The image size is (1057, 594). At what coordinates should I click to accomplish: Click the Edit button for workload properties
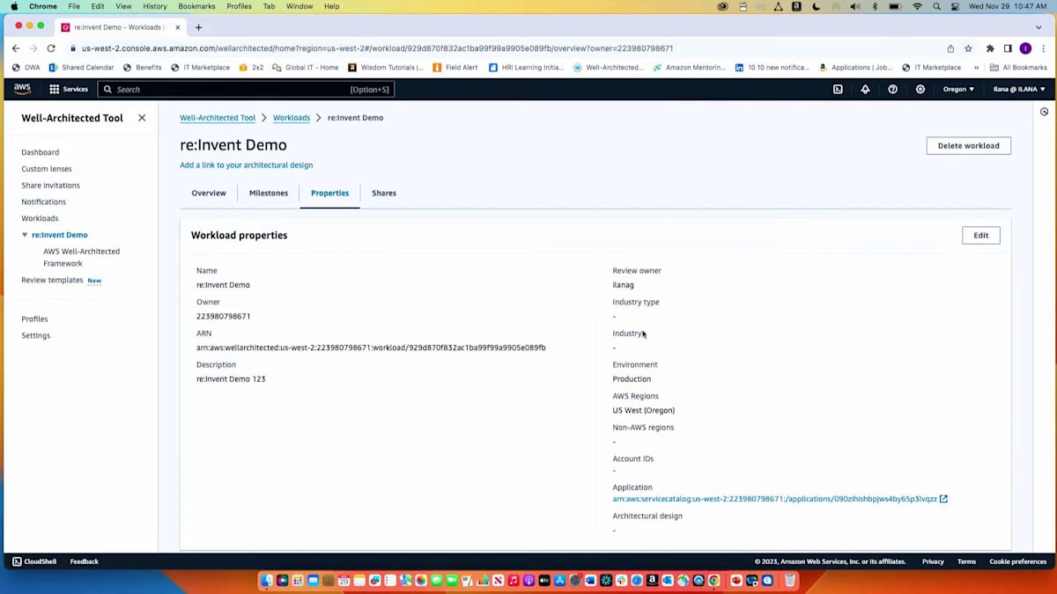click(x=980, y=235)
